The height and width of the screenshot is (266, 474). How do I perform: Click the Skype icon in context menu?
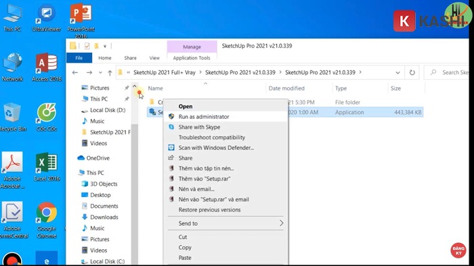171,127
